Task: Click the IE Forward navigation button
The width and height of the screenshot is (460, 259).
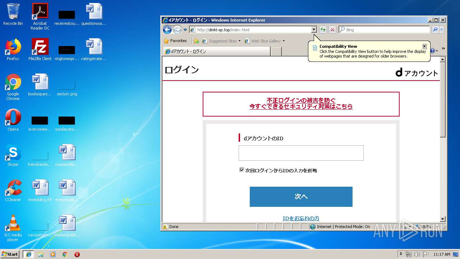Action: [x=177, y=29]
